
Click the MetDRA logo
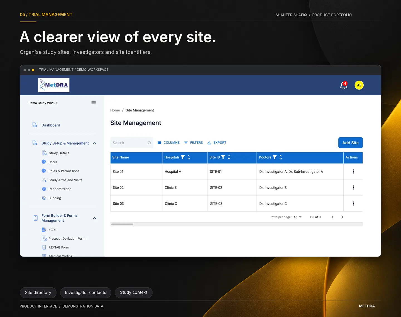pos(54,85)
